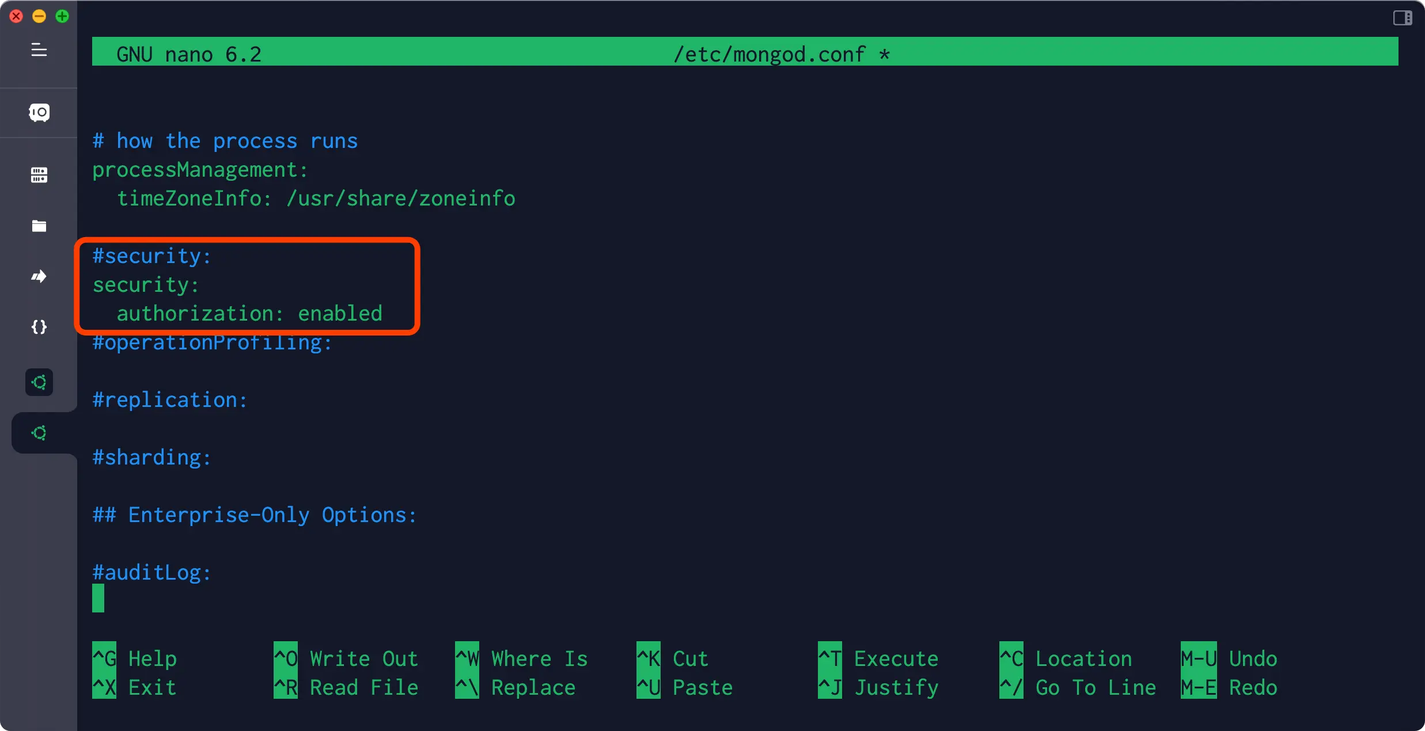Click the yellow minimize window button
Image resolution: width=1425 pixels, height=731 pixels.
pos(39,16)
